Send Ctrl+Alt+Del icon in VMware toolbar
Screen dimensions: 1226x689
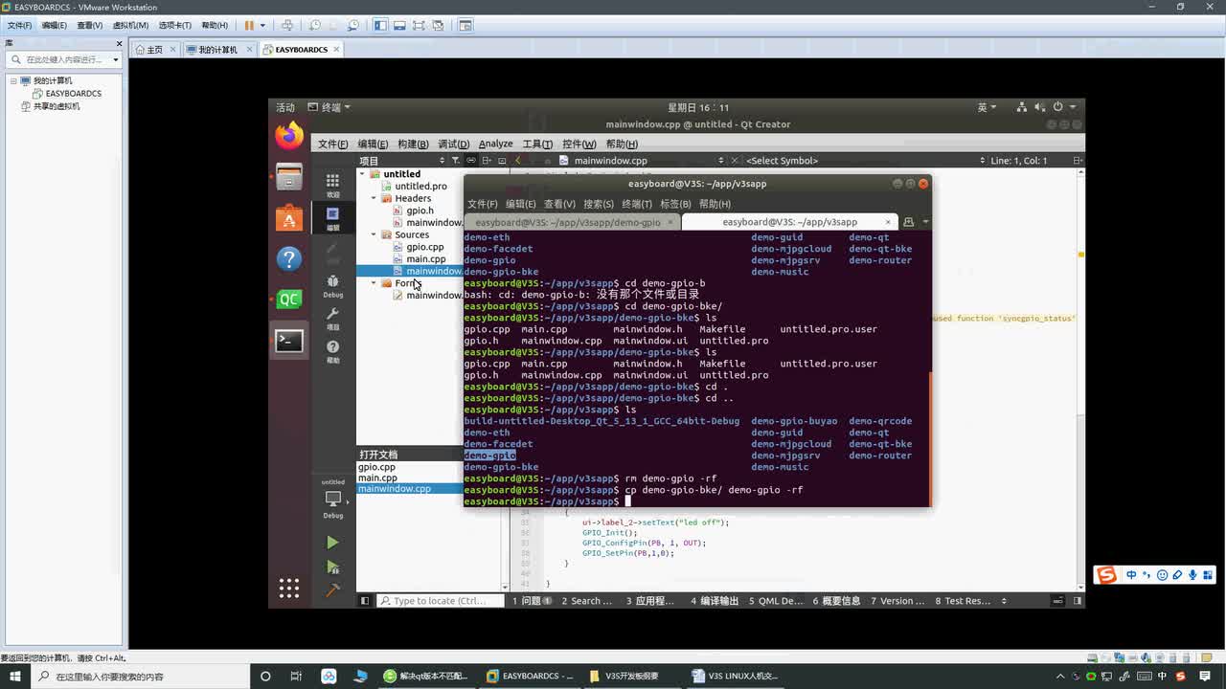[288, 25]
